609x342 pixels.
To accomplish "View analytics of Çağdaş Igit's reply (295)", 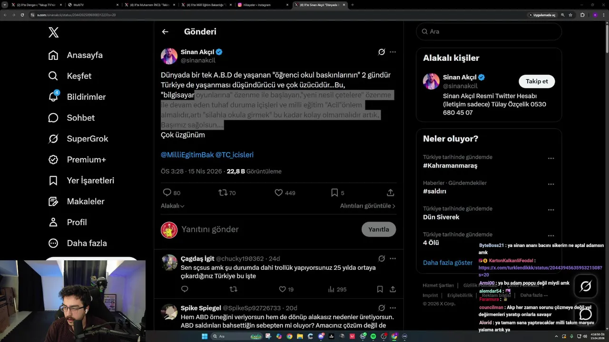I will 337,289.
